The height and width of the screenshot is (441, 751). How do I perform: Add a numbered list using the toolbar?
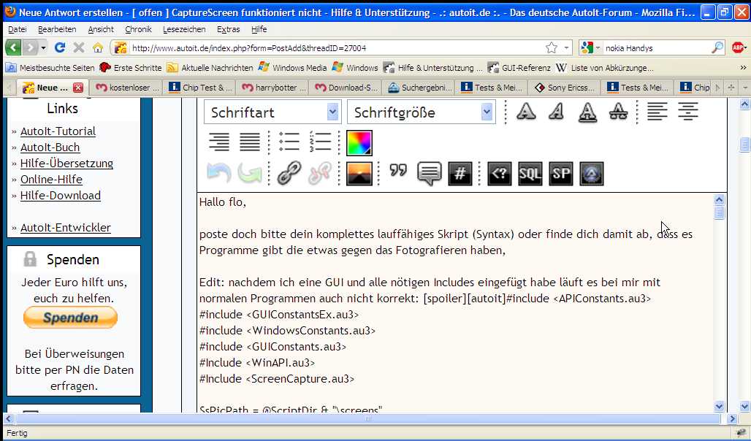tap(321, 142)
